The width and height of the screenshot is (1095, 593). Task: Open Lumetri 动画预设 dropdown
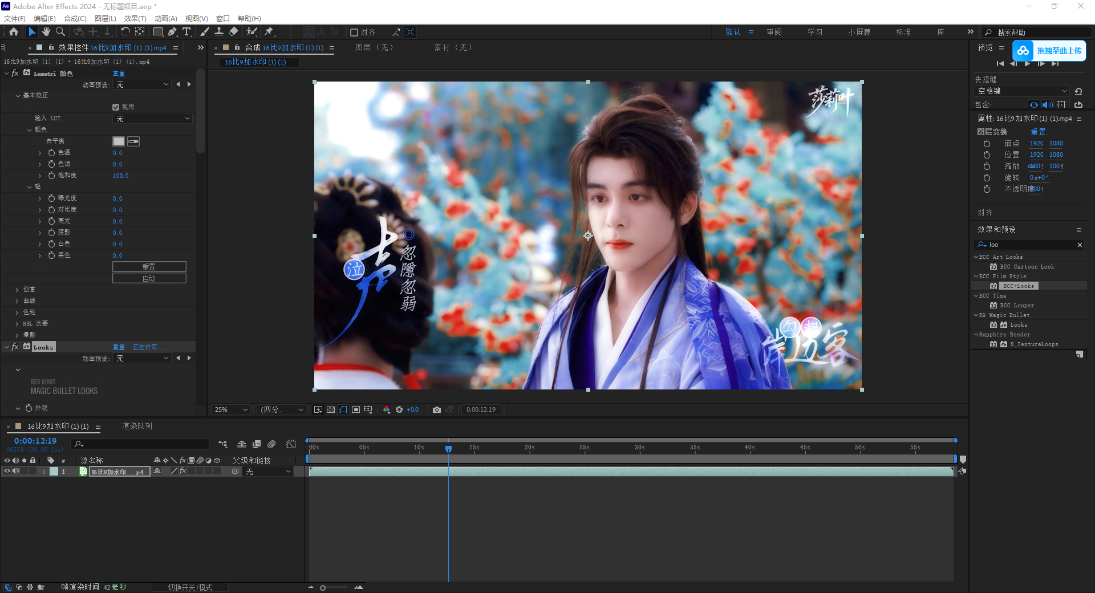[142, 84]
